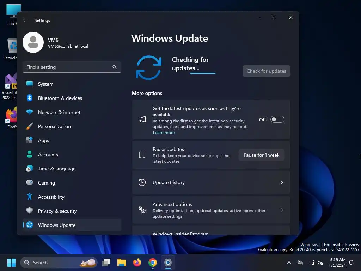361x271 pixels.
Task: Click the search magnifier in Find a setting
Action: pos(115,67)
